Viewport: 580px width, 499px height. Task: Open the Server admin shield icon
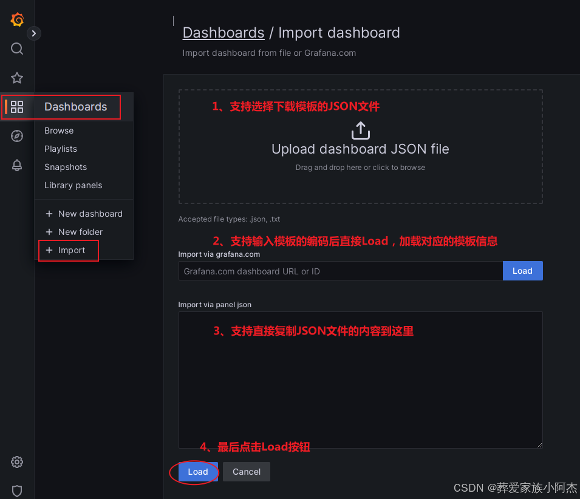(x=17, y=491)
